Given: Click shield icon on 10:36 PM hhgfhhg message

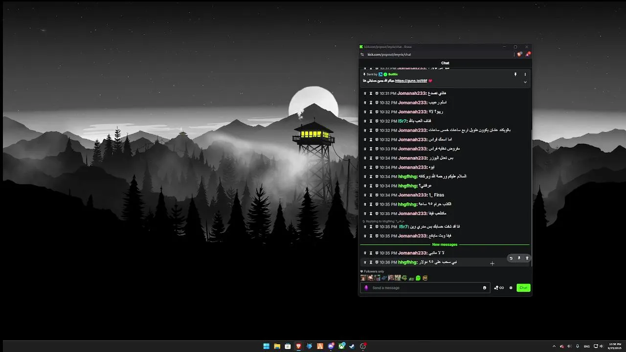Looking at the screenshot, I should pyautogui.click(x=377, y=263).
